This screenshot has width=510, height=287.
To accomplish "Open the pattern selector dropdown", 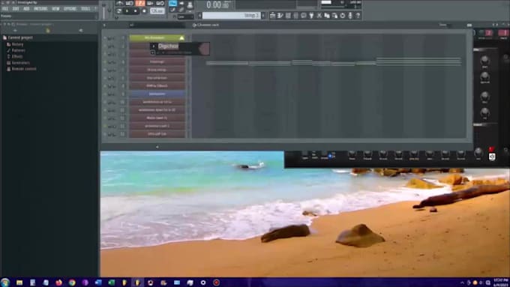I will click(231, 15).
